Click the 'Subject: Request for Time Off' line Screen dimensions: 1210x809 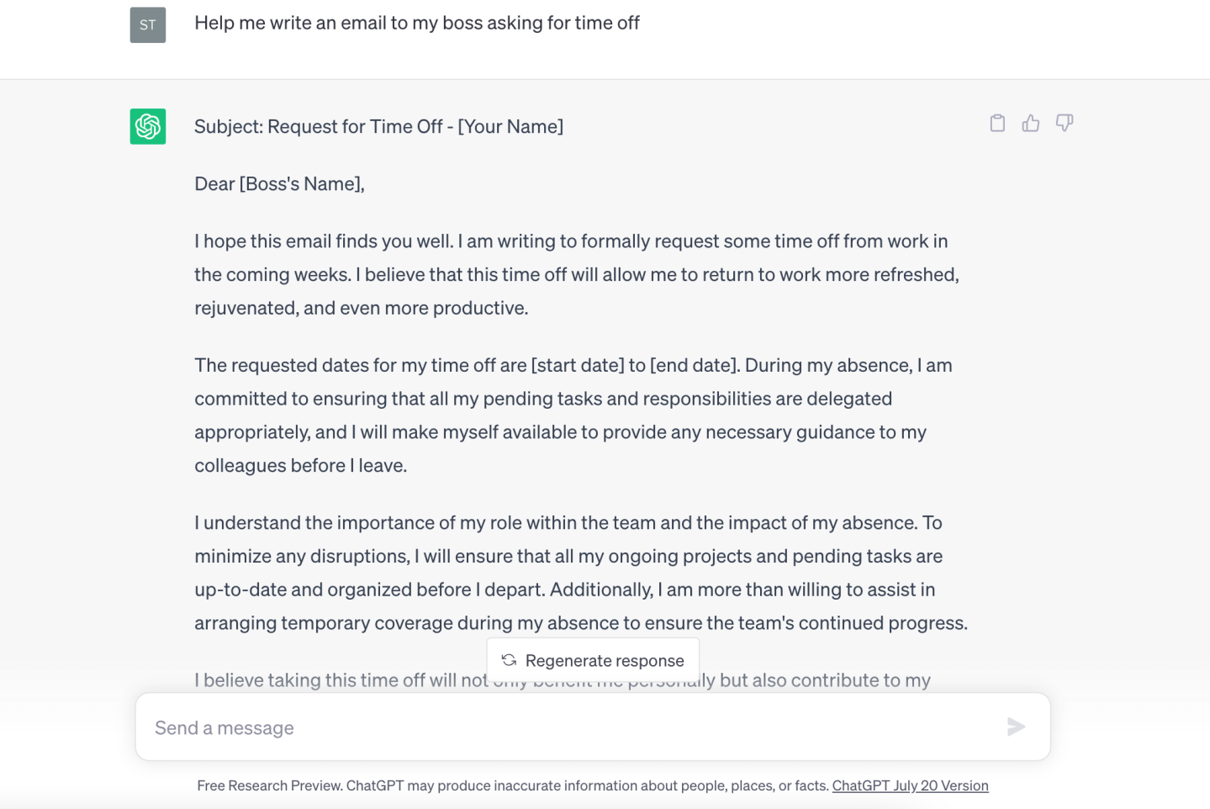tap(318, 127)
